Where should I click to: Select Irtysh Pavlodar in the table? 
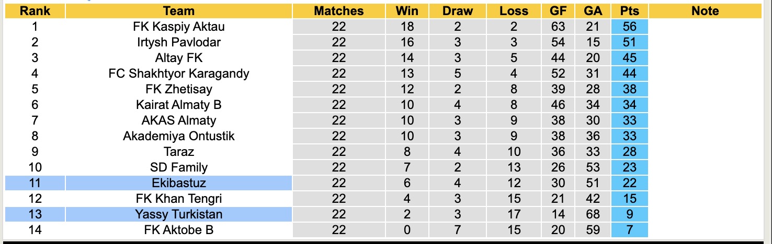(179, 42)
